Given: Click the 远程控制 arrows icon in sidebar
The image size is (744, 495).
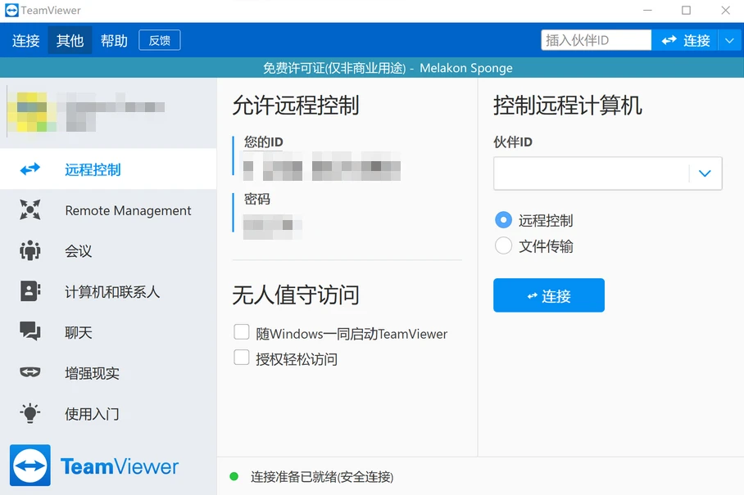Looking at the screenshot, I should pyautogui.click(x=29, y=169).
